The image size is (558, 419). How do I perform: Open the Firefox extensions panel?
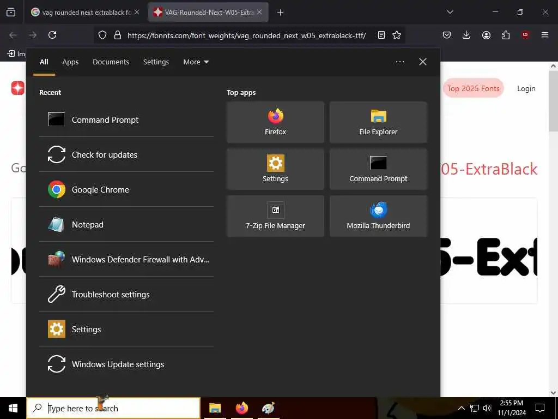point(506,35)
